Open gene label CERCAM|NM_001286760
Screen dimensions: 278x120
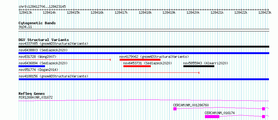pyautogui.click(x=191, y=105)
